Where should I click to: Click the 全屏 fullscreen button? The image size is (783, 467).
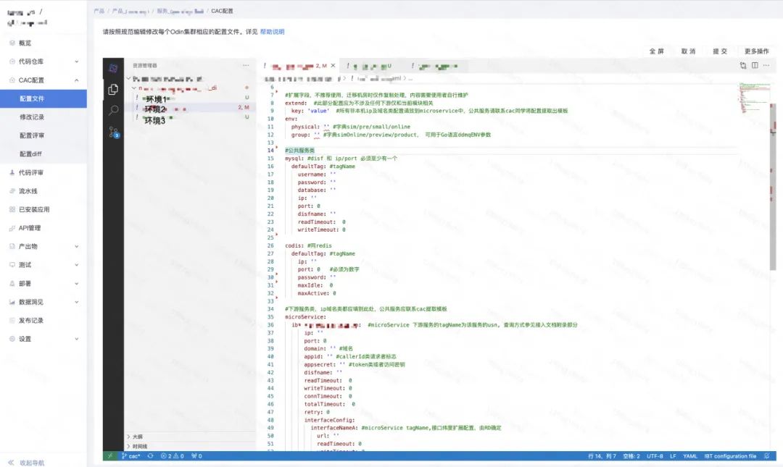[657, 51]
